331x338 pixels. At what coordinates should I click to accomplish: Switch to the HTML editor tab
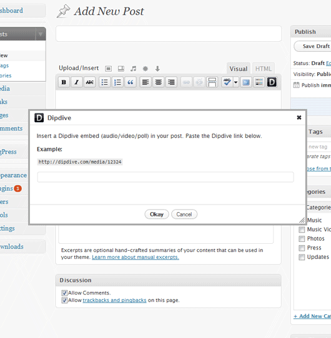pyautogui.click(x=264, y=69)
